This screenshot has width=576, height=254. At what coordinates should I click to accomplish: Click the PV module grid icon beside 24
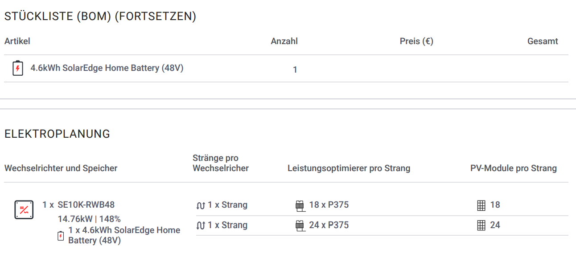tap(481, 225)
